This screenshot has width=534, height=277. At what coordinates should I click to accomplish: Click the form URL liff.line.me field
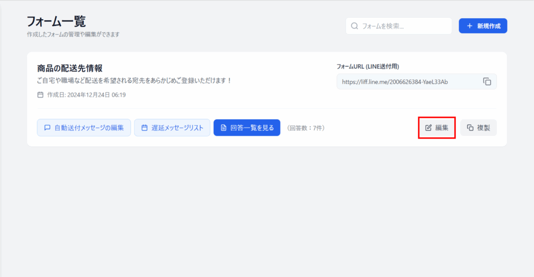click(417, 82)
